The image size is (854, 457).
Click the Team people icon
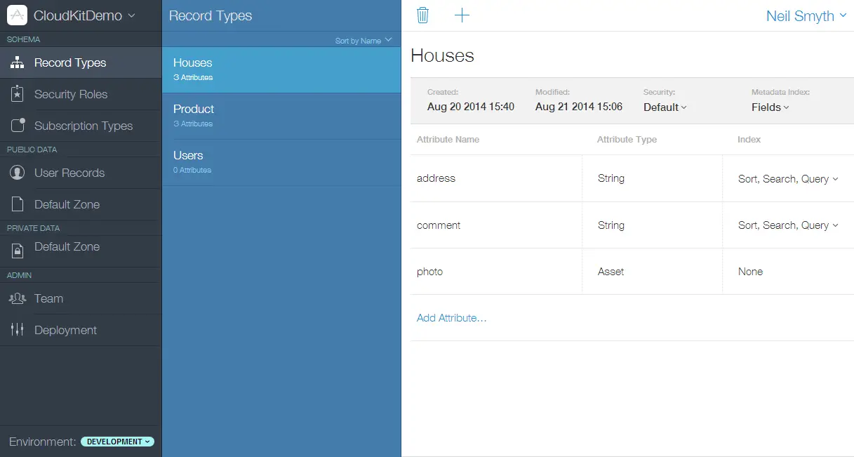pos(18,298)
